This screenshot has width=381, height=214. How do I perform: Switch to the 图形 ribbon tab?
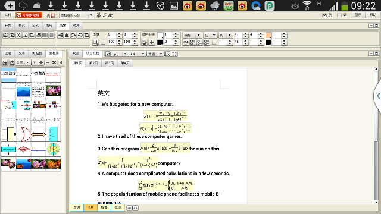(49, 25)
